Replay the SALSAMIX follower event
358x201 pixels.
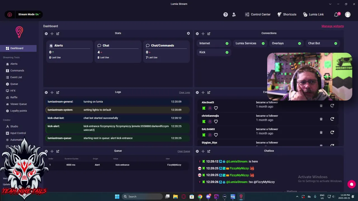[332, 132]
